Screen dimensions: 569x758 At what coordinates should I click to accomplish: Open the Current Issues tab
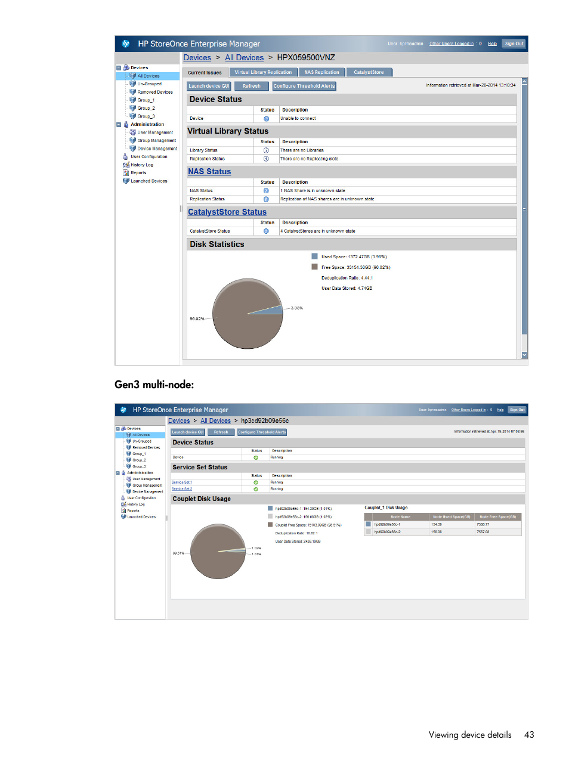click(x=205, y=73)
